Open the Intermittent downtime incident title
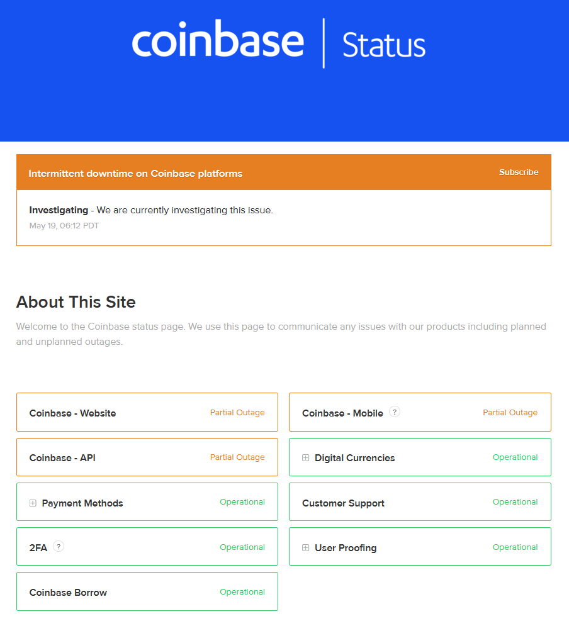This screenshot has width=569, height=621. click(135, 174)
